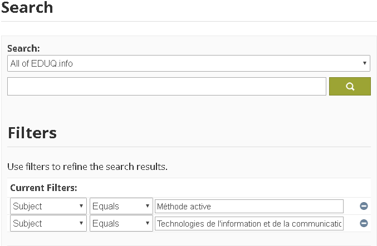The image size is (377, 246).
Task: Click the Search page title
Action: [x=27, y=7]
